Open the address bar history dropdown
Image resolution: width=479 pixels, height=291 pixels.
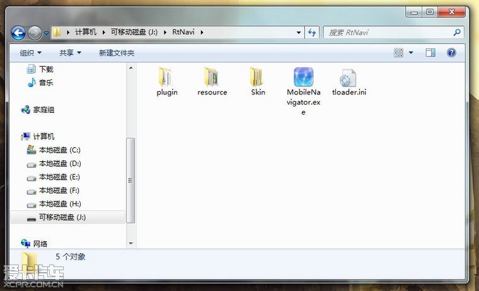point(299,32)
